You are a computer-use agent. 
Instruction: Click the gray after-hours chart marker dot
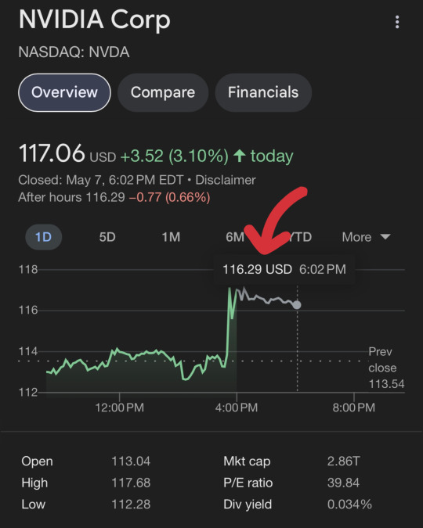point(297,305)
